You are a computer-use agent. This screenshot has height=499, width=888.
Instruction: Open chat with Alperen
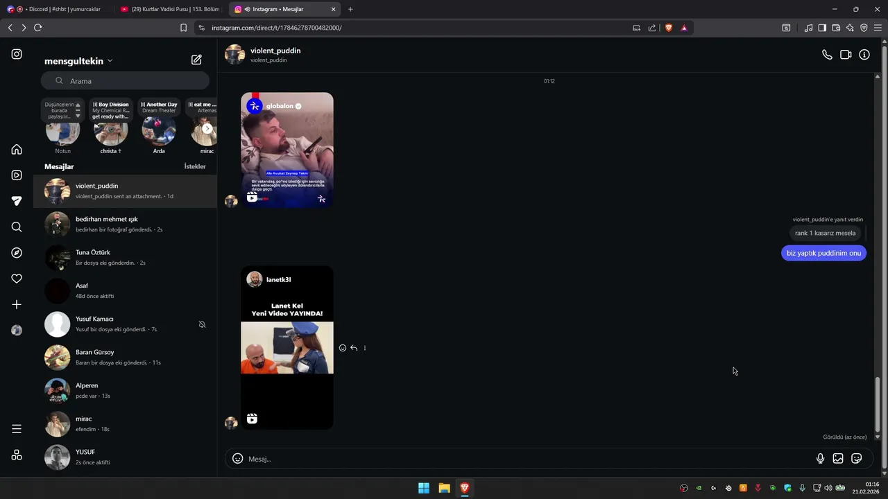pyautogui.click(x=125, y=390)
